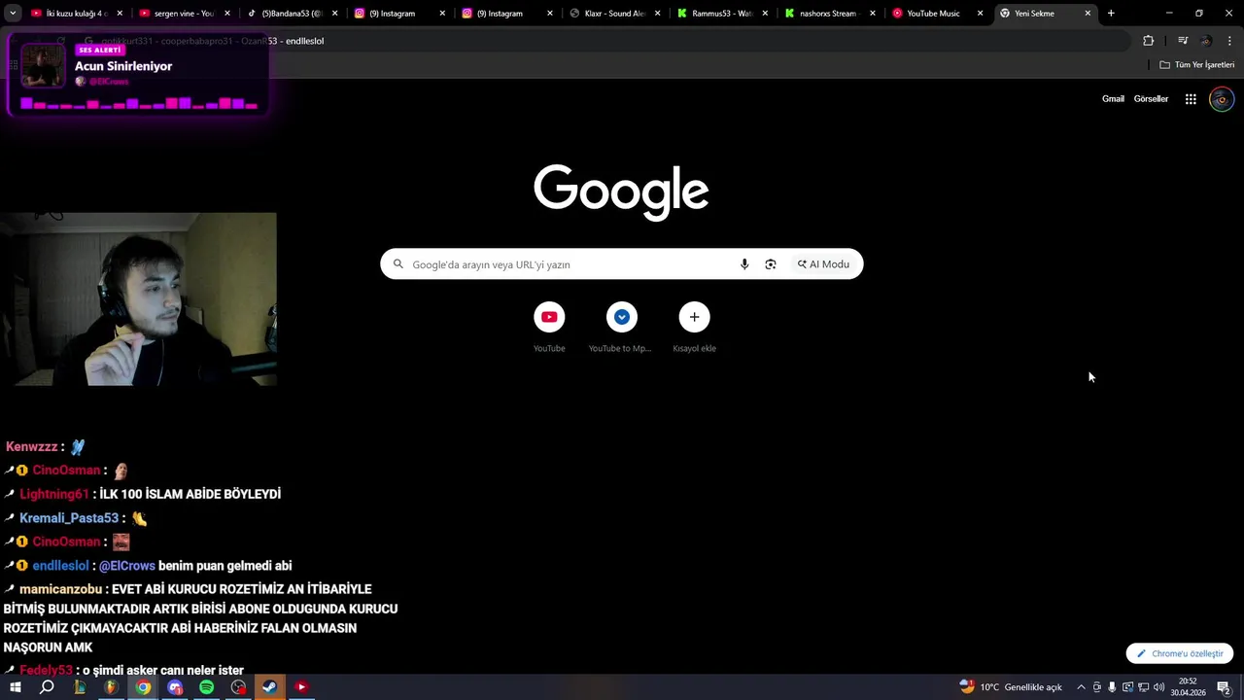Click the @ElCrows mention in chat
1244x700 pixels.
click(x=127, y=566)
